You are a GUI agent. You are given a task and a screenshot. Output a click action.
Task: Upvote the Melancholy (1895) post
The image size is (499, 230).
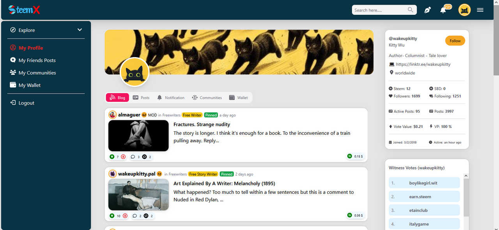(x=112, y=216)
